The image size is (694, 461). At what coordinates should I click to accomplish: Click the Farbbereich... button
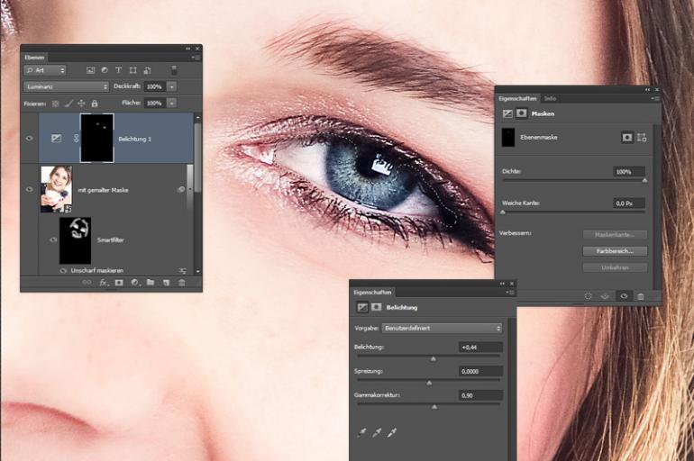pos(615,251)
